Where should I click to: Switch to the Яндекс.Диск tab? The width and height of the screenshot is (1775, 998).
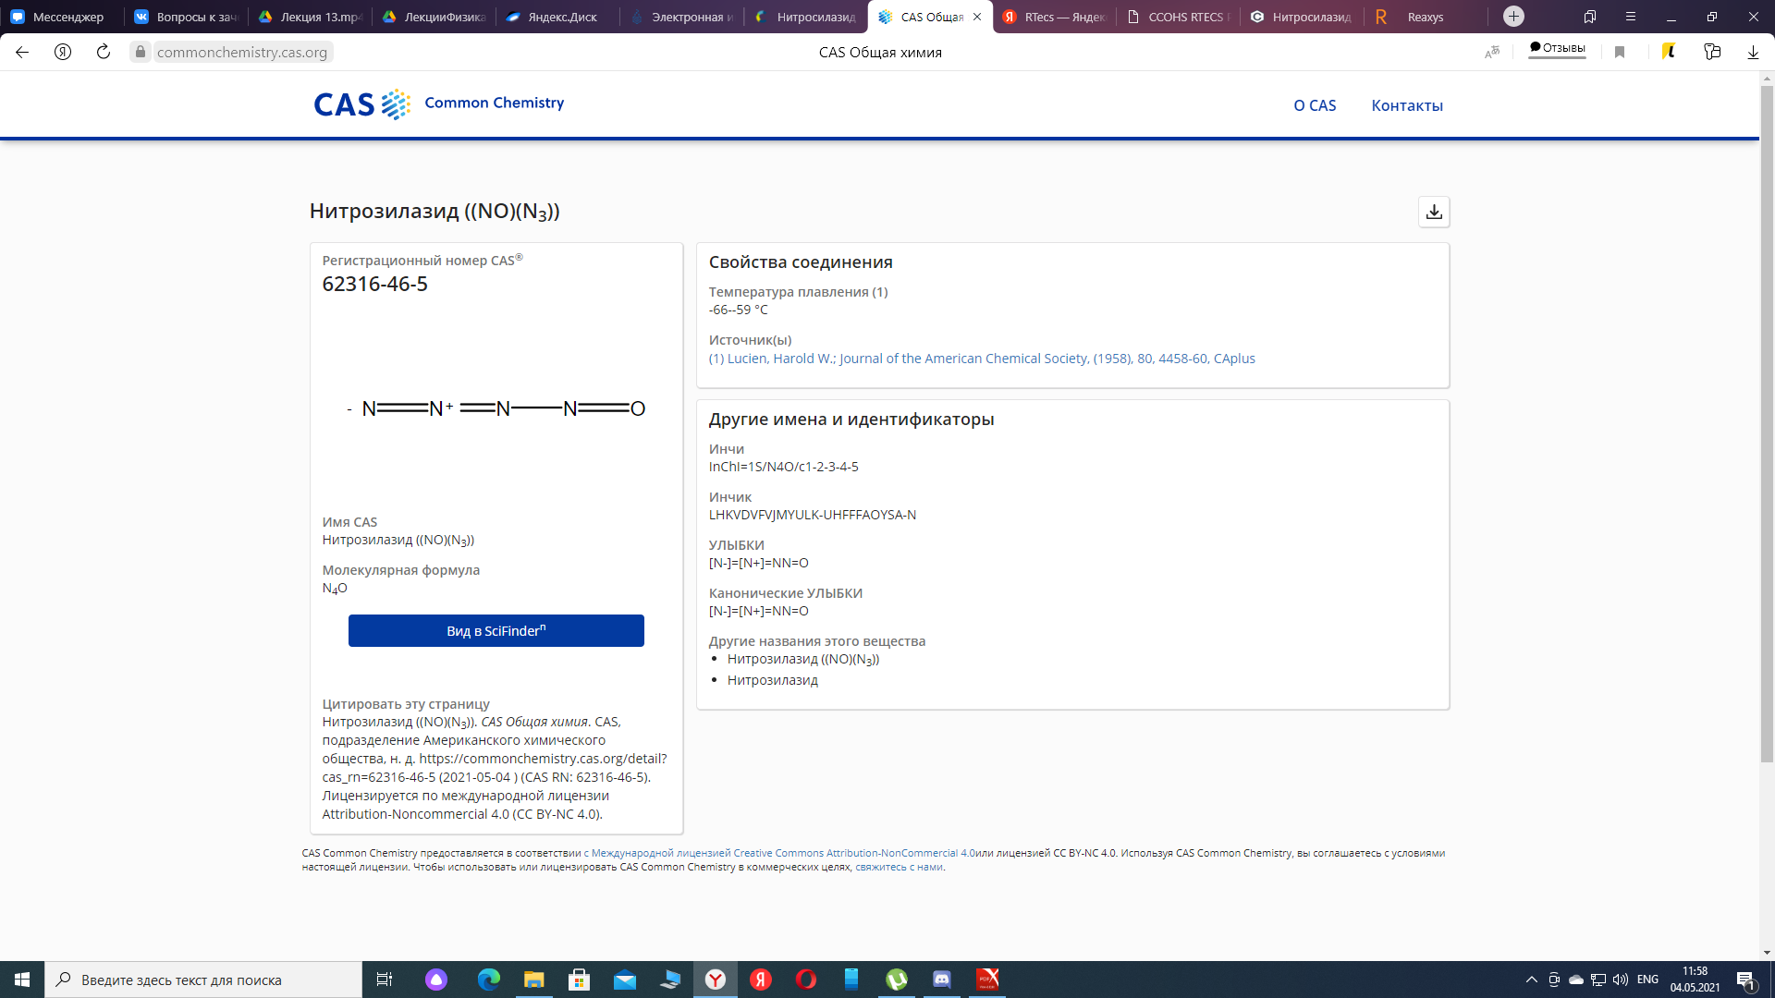point(561,17)
